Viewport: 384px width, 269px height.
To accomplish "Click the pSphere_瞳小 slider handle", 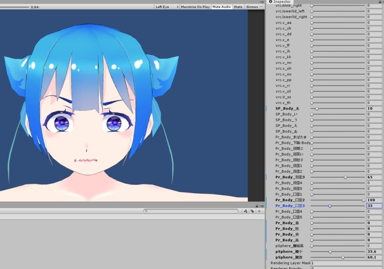I will click(330, 252).
